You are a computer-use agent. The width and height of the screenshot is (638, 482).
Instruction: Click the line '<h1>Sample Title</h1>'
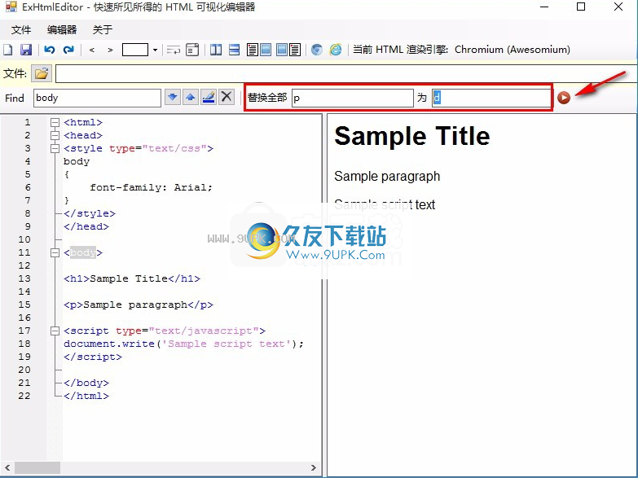[132, 278]
